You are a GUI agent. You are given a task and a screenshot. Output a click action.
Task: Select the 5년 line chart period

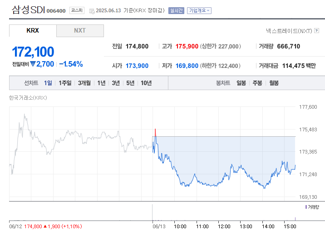130,83
